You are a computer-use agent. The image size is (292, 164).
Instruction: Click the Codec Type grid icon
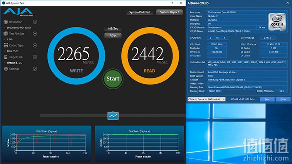pos(6,45)
